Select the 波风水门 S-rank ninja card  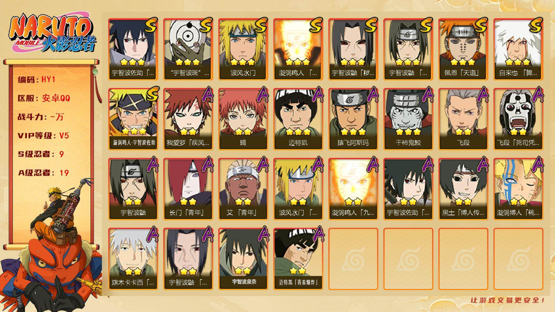point(243,49)
